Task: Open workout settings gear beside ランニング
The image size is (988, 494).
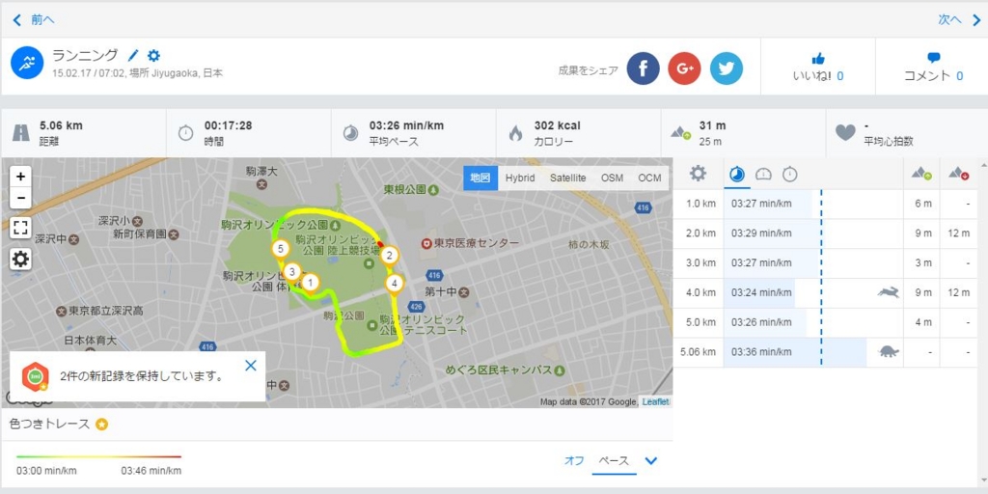Action: tap(153, 55)
